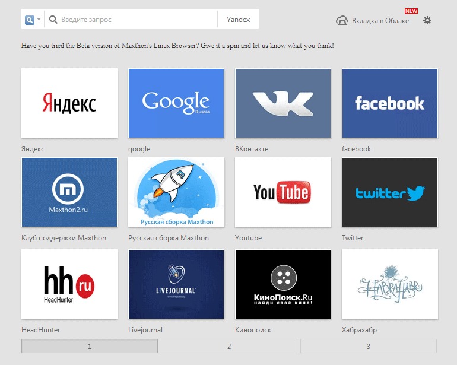Open the search engine selector dropdown

coord(33,20)
